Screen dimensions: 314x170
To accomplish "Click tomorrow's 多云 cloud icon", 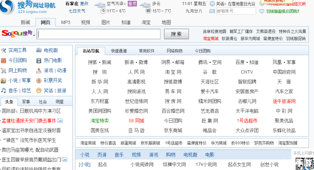I will coord(145,4).
